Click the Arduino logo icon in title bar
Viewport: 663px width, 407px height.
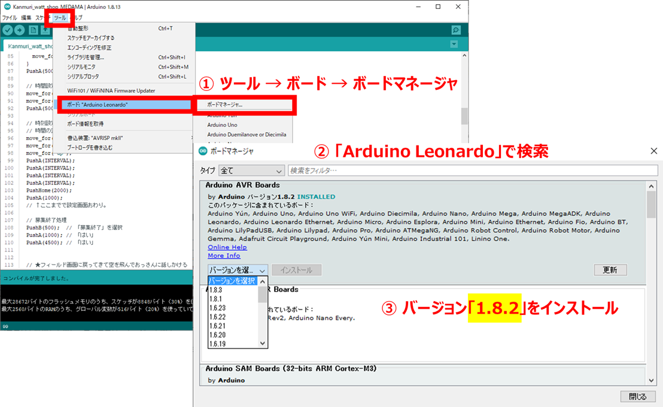(x=7, y=7)
